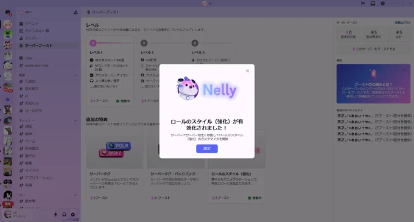Open the blue folder in the server list
414x222 pixels.
tap(8, 99)
